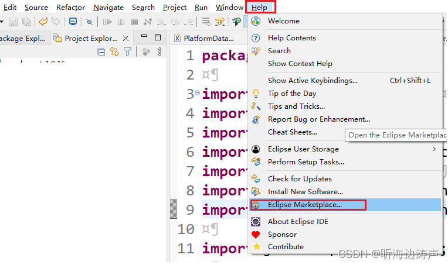Click the Disconnect debug icon
The width and height of the screenshot is (448, 265).
tap(148, 22)
